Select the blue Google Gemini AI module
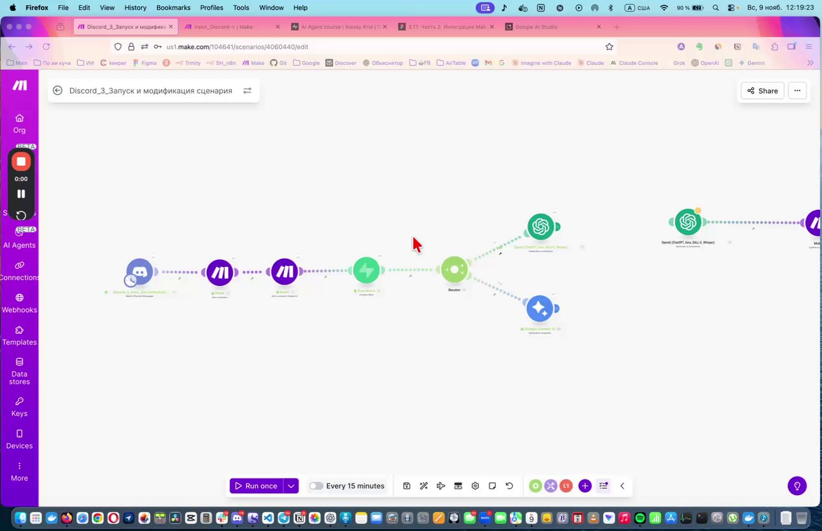The height and width of the screenshot is (531, 822). 540,309
